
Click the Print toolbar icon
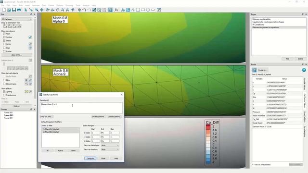19,10
